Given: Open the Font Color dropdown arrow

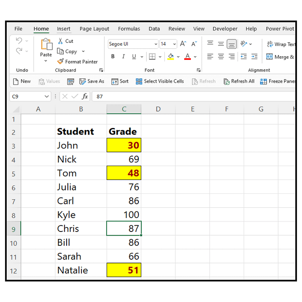Looking at the screenshot, I should click(x=195, y=57).
